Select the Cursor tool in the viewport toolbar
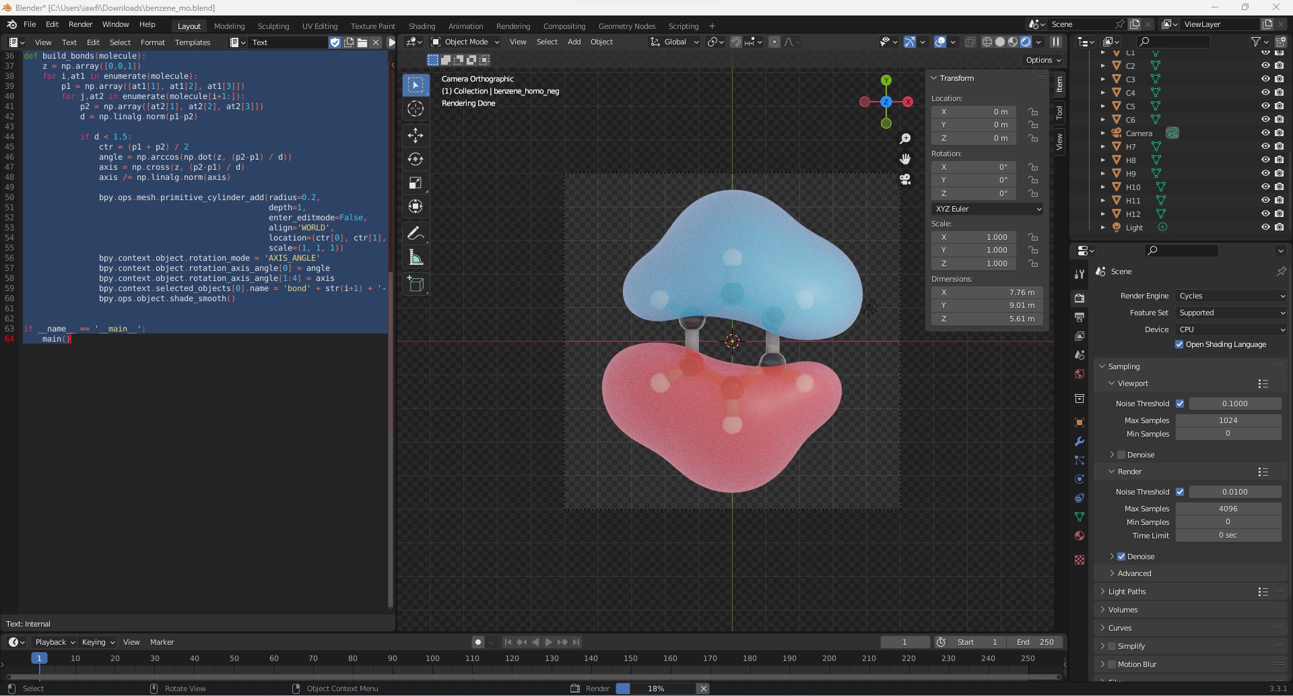This screenshot has height=696, width=1293. click(416, 108)
